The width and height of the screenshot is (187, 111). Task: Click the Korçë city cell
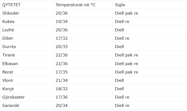(9, 89)
